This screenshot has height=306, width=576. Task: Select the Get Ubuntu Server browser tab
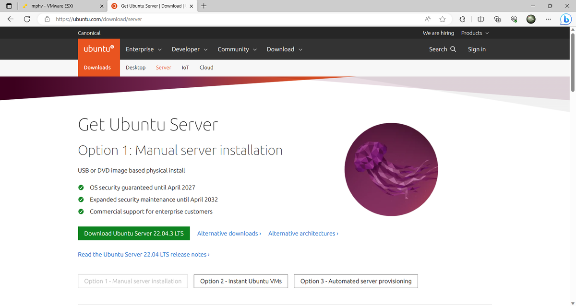point(152,6)
